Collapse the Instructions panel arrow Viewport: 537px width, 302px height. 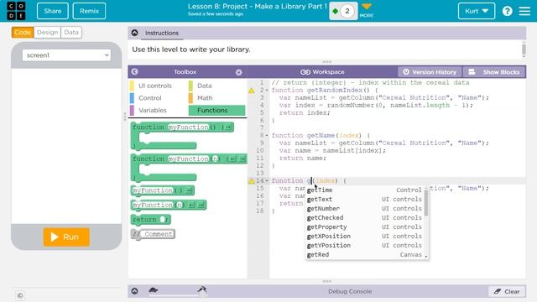pyautogui.click(x=134, y=33)
